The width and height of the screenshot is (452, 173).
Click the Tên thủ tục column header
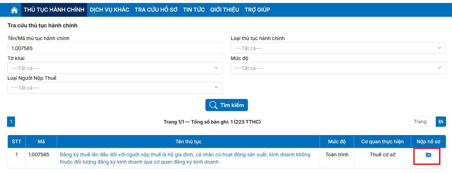pos(188,142)
